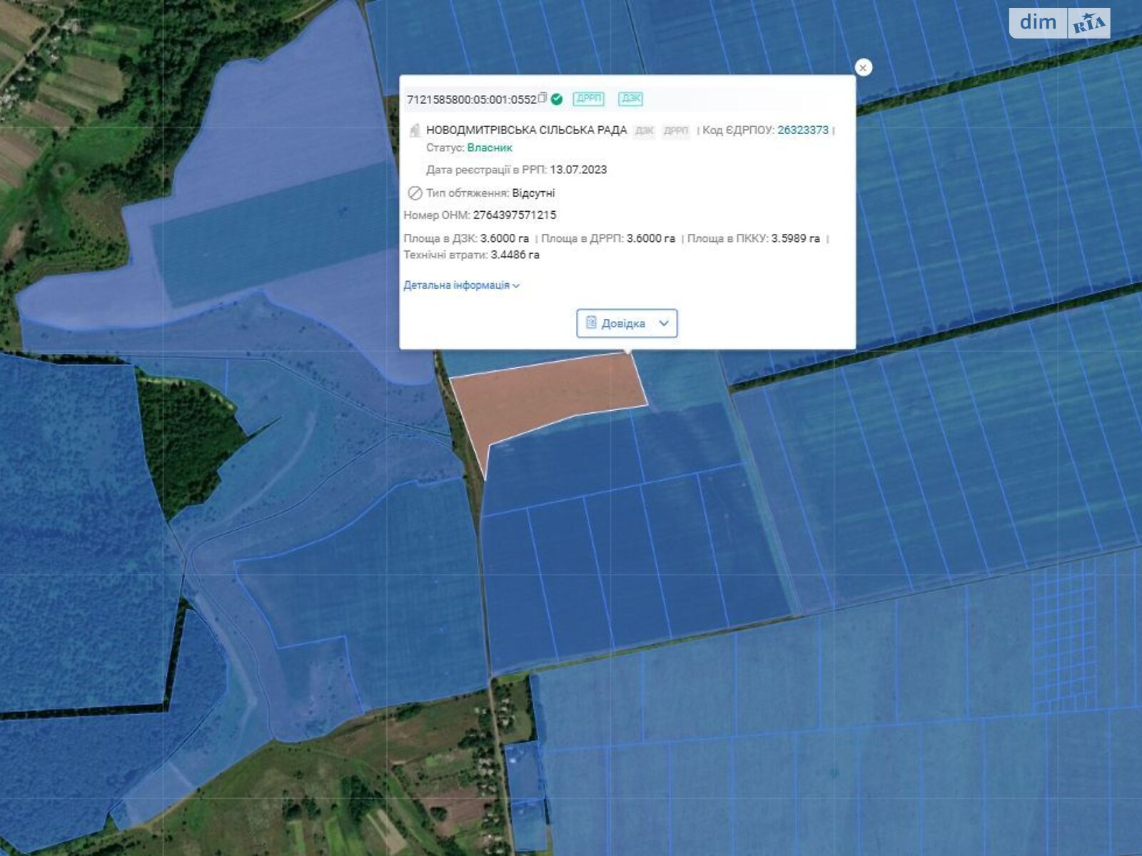The image size is (1142, 856).
Task: Expand Детальна інформація section
Action: [457, 285]
